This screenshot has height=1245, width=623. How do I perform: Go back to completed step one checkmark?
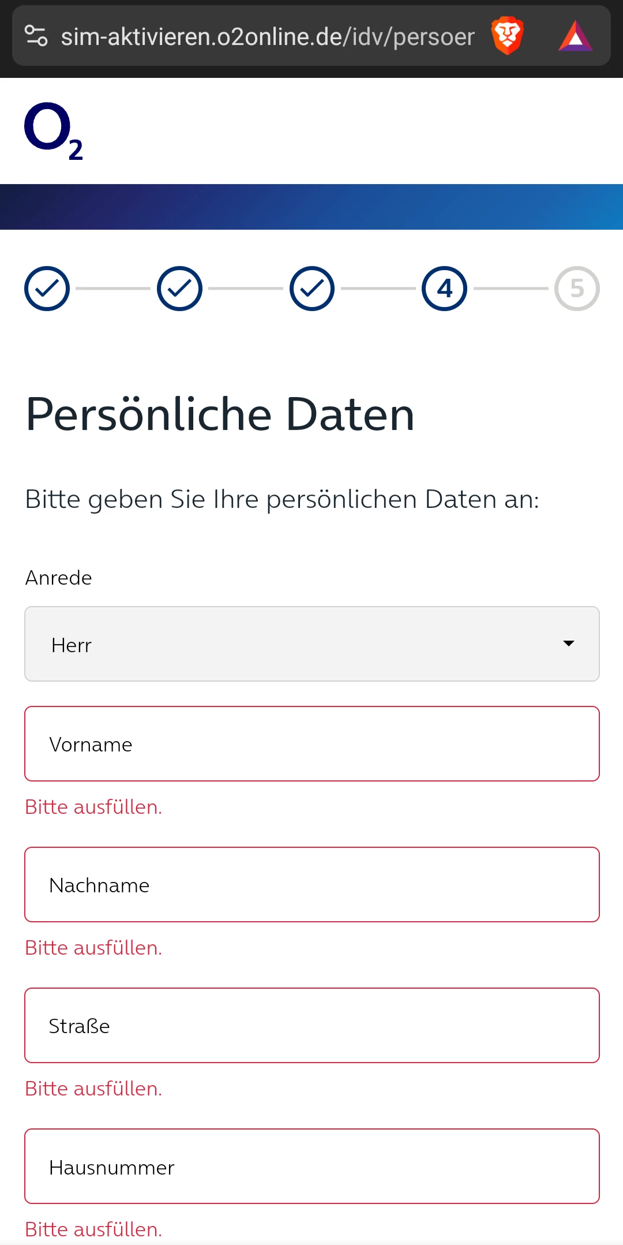coord(47,289)
